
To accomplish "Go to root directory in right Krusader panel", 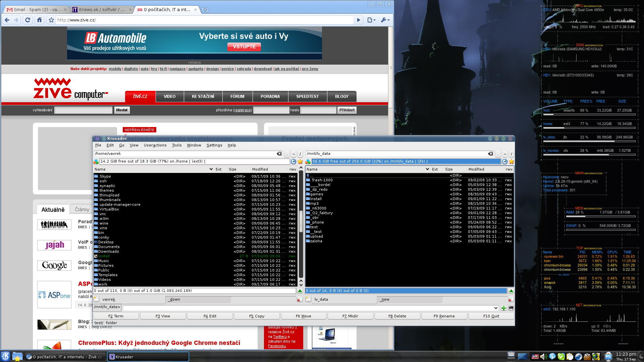I will 512,154.
